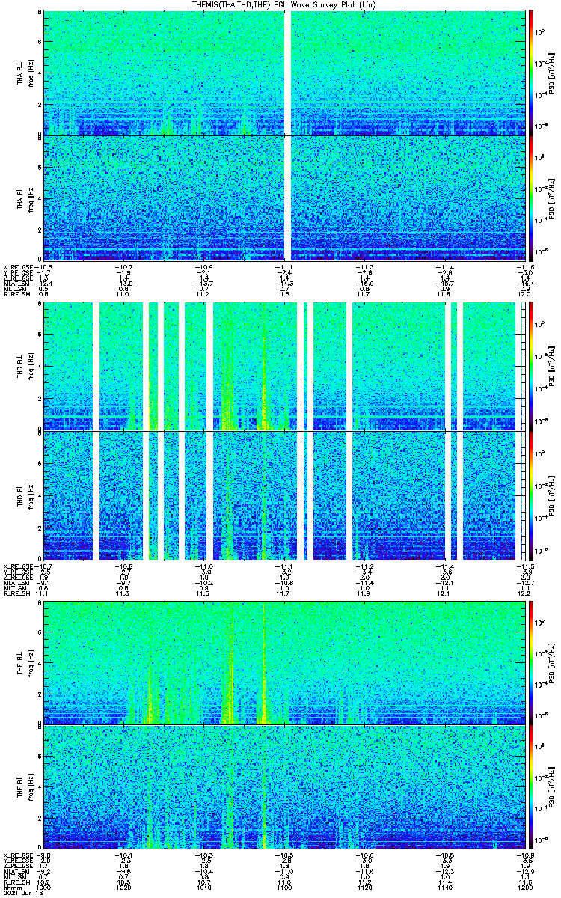Click the PSD color bar beside THE B-parallel

point(531,787)
